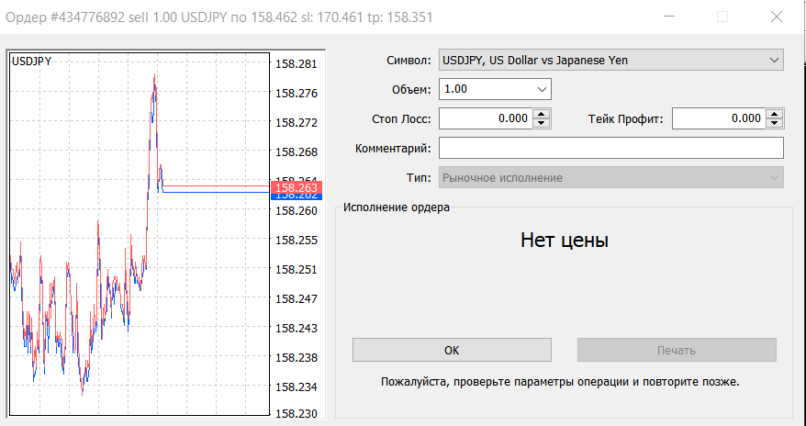Viewport: 806px width, 426px height.
Task: Click the Тип: field label
Action: click(419, 178)
